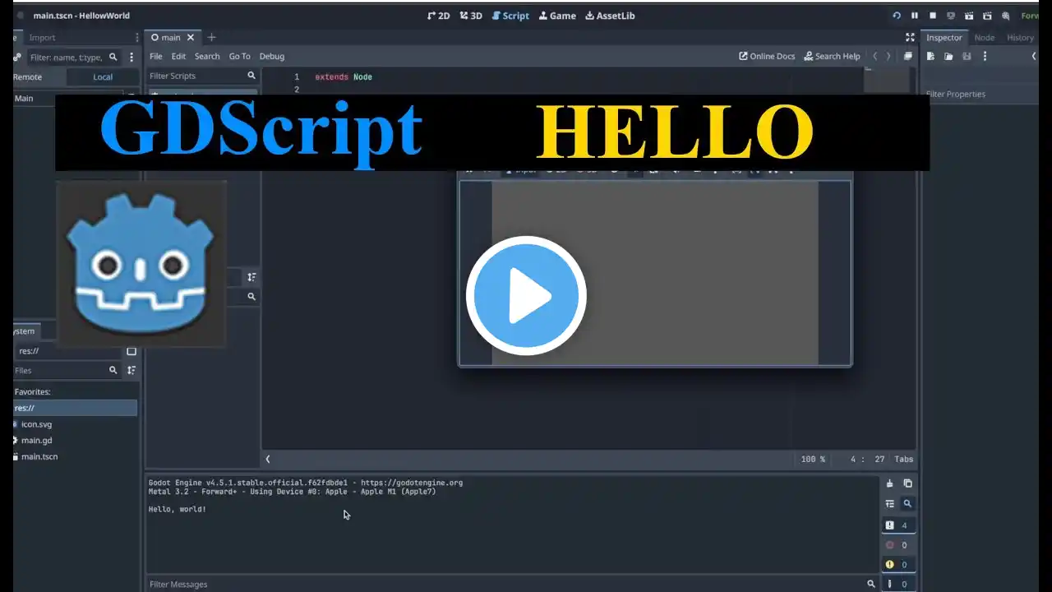Open the Script workspace
This screenshot has height=592, width=1052.
tap(510, 16)
